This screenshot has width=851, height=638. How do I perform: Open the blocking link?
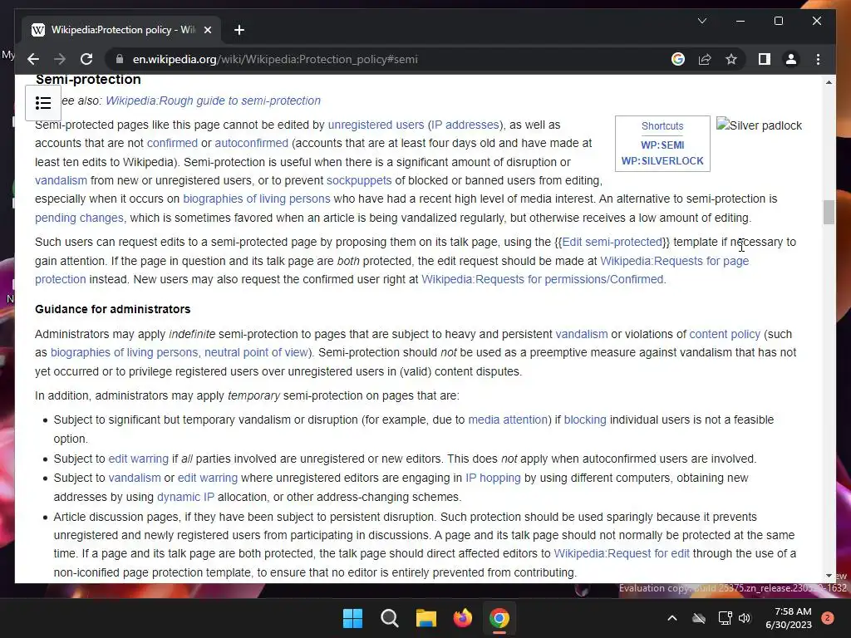point(585,420)
